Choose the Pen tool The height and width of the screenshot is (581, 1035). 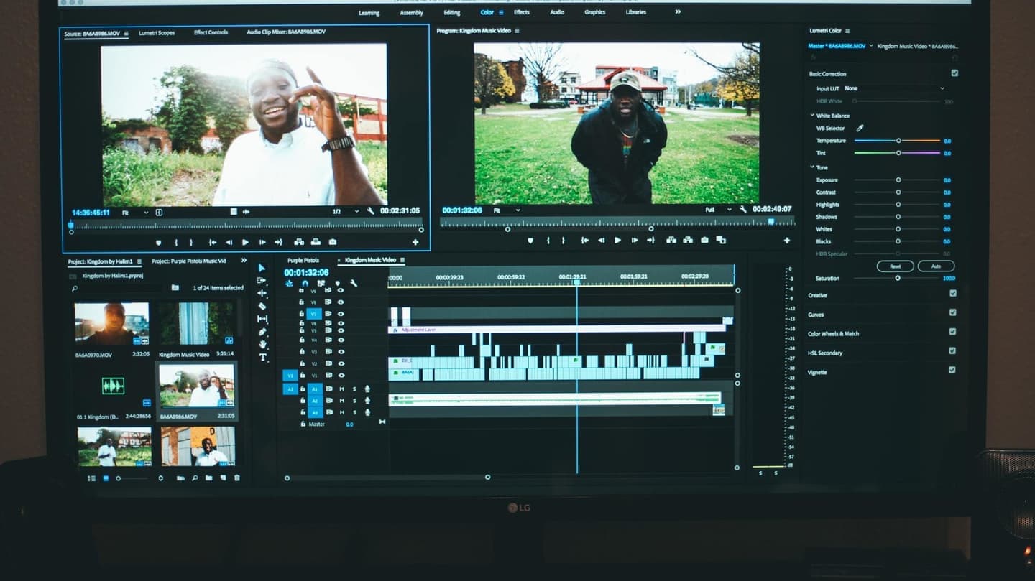pos(262,332)
